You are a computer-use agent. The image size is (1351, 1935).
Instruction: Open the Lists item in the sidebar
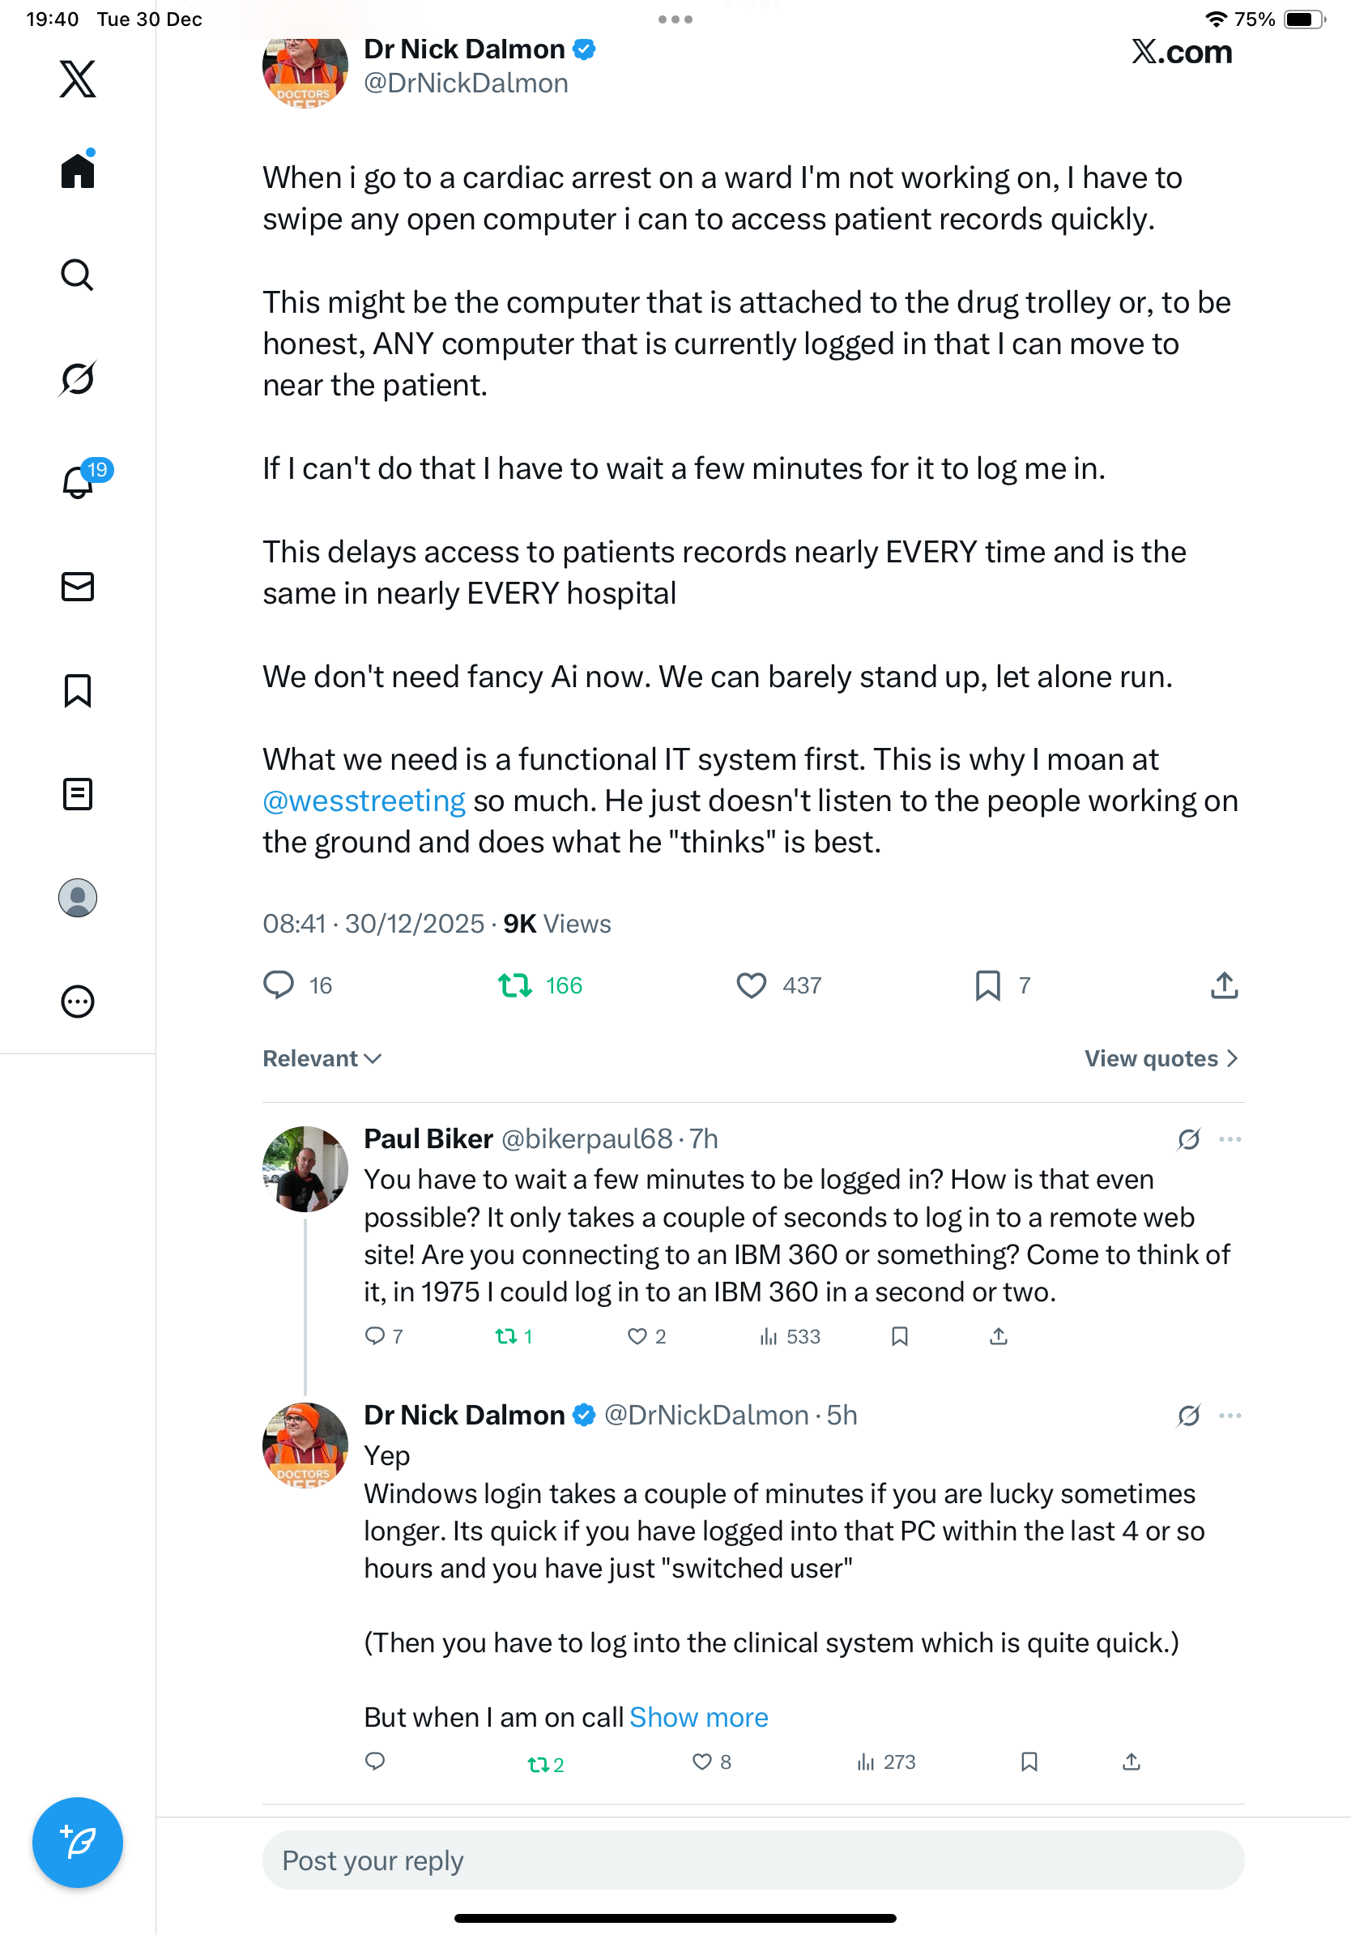point(78,794)
